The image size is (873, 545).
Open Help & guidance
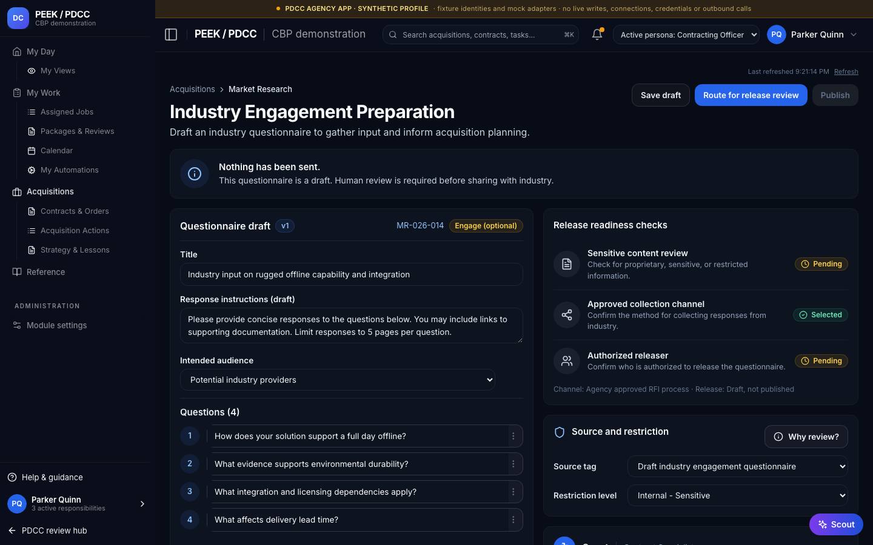click(x=52, y=477)
